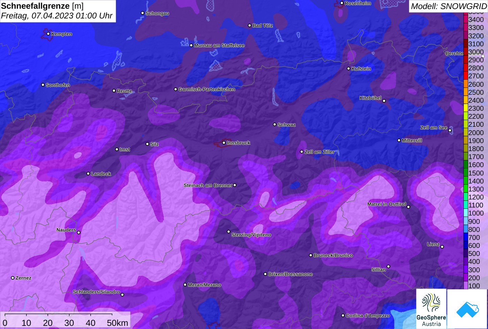Click the Kitzbühel location dot
Image resolution: width=488 pixels, height=329 pixels.
coord(384,101)
